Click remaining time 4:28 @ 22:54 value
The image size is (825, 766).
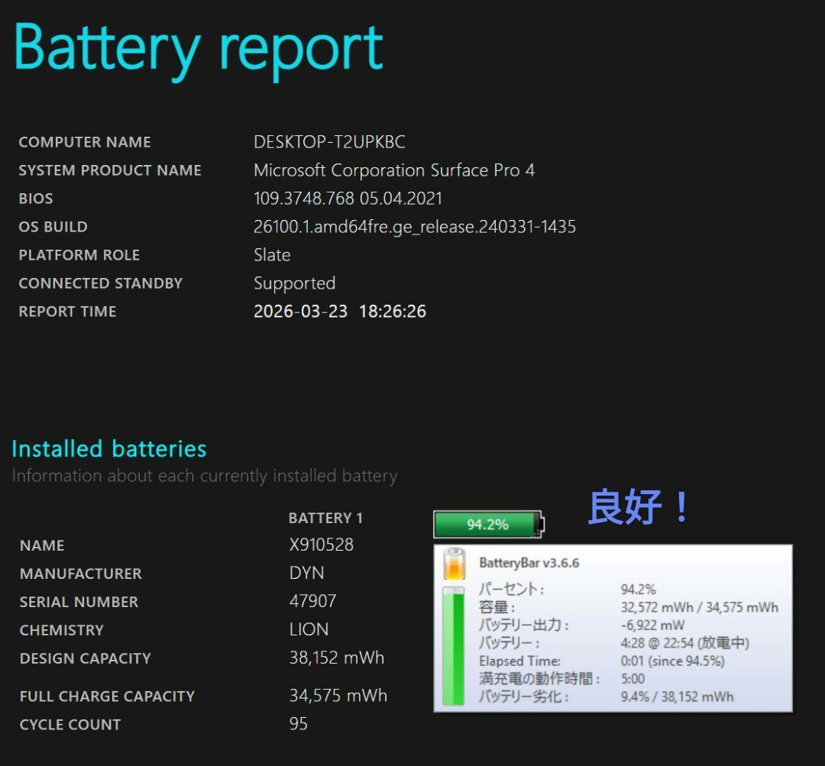click(x=684, y=643)
